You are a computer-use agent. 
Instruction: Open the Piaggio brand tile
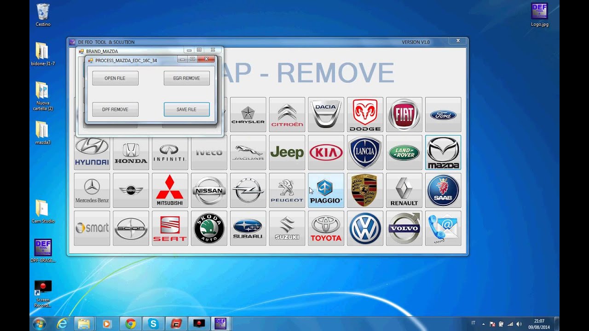pos(326,190)
